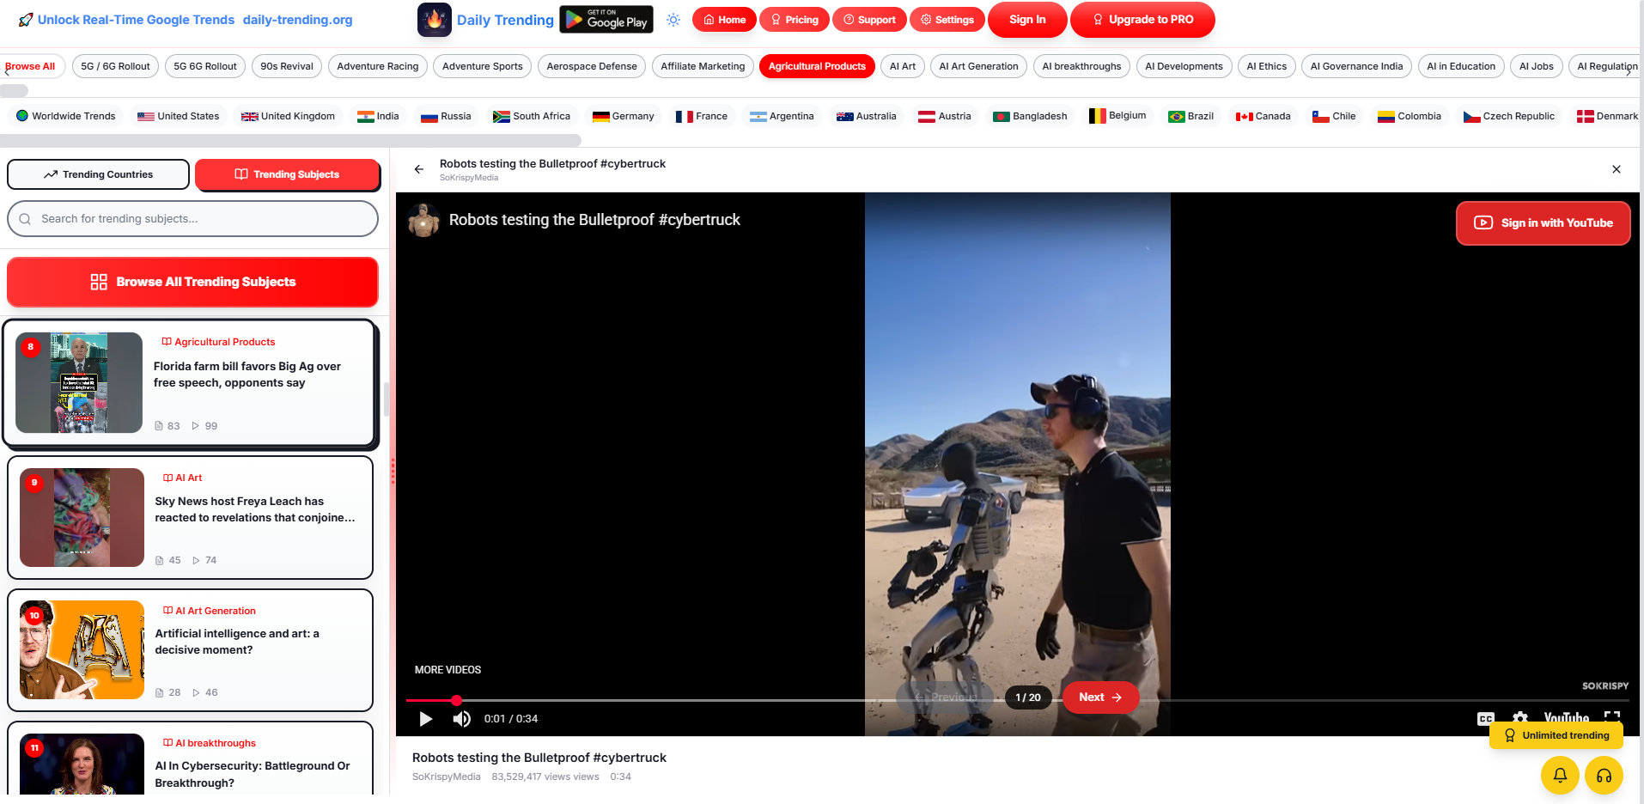
Task: Toggle the light/dark theme sun icon
Action: tap(673, 20)
